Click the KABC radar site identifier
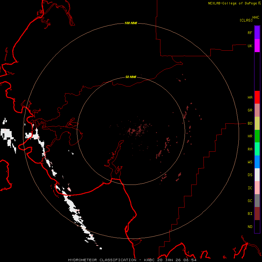Viewport: 262px width, 262px height. [x=149, y=260]
